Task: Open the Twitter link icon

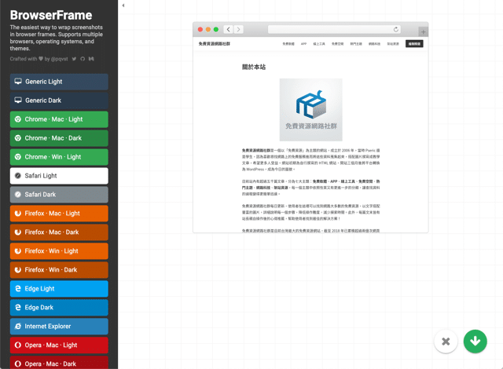Action: (x=74, y=59)
